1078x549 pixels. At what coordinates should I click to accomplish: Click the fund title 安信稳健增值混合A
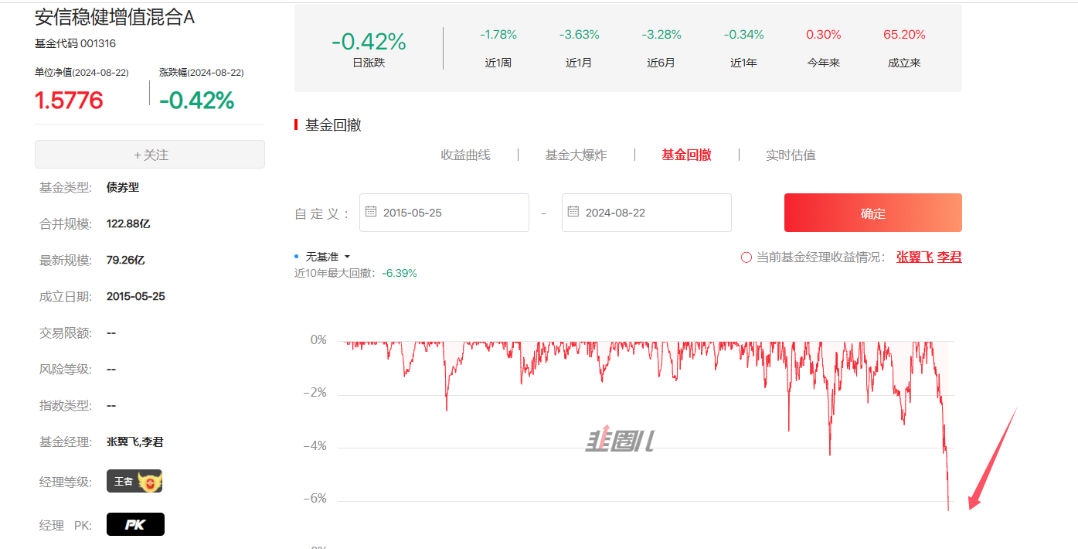click(115, 18)
